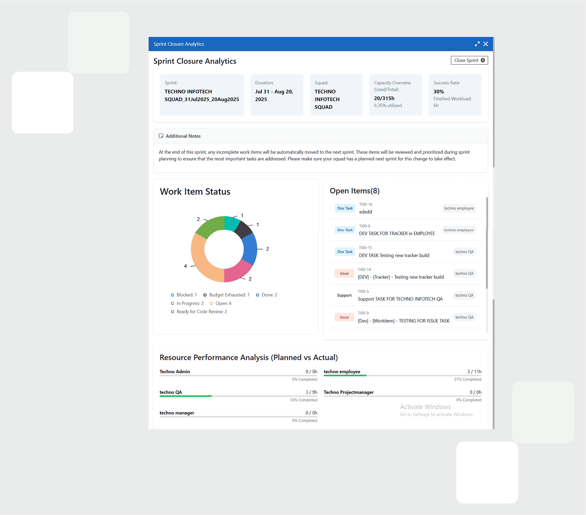The height and width of the screenshot is (515, 586).
Task: Click the Additional Notes note icon
Action: point(161,136)
